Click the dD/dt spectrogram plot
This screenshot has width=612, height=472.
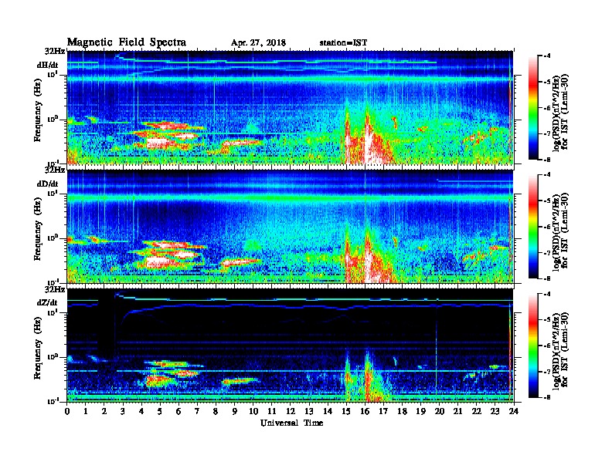click(290, 226)
